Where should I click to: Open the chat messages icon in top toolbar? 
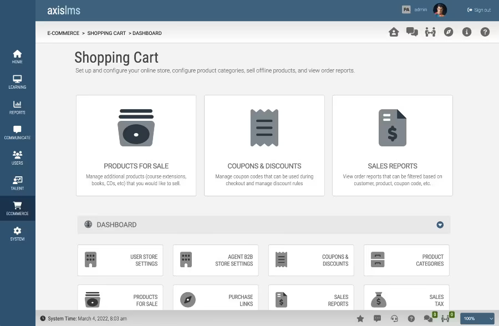pos(412,32)
